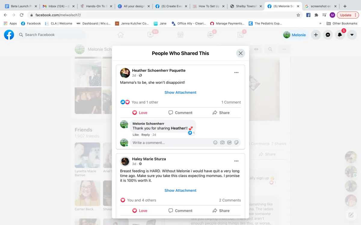Viewport: 361px width, 225px height.
Task: Click Comment button on Heather's post
Action: tap(180, 113)
